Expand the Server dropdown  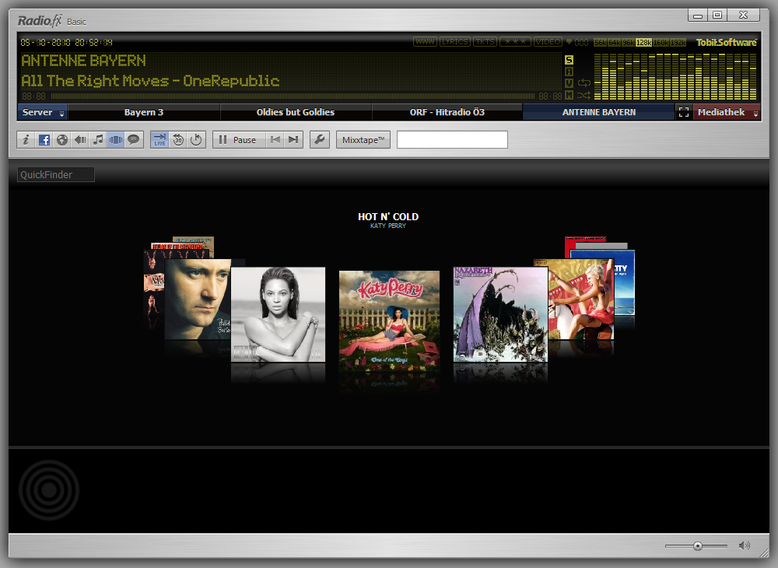tap(42, 113)
